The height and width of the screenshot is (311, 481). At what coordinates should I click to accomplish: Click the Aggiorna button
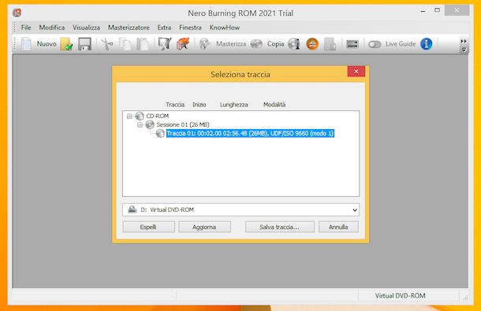click(x=204, y=227)
